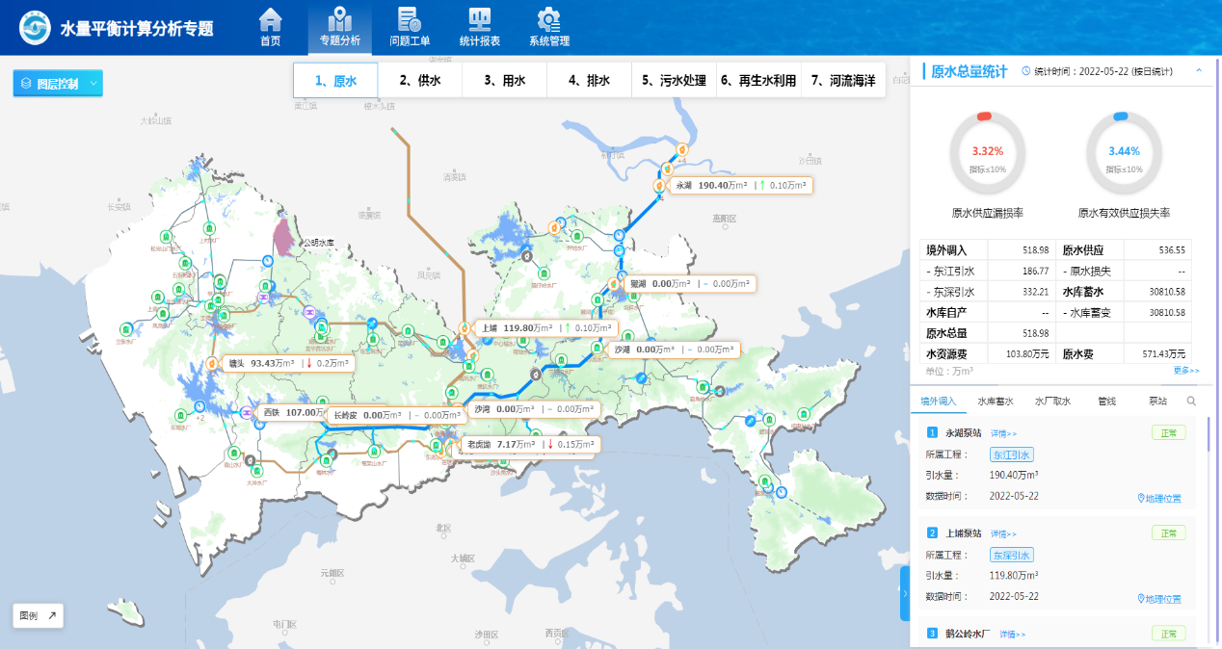Click the search icon beside 泵站 tab
The width and height of the screenshot is (1222, 649).
click(x=1191, y=402)
